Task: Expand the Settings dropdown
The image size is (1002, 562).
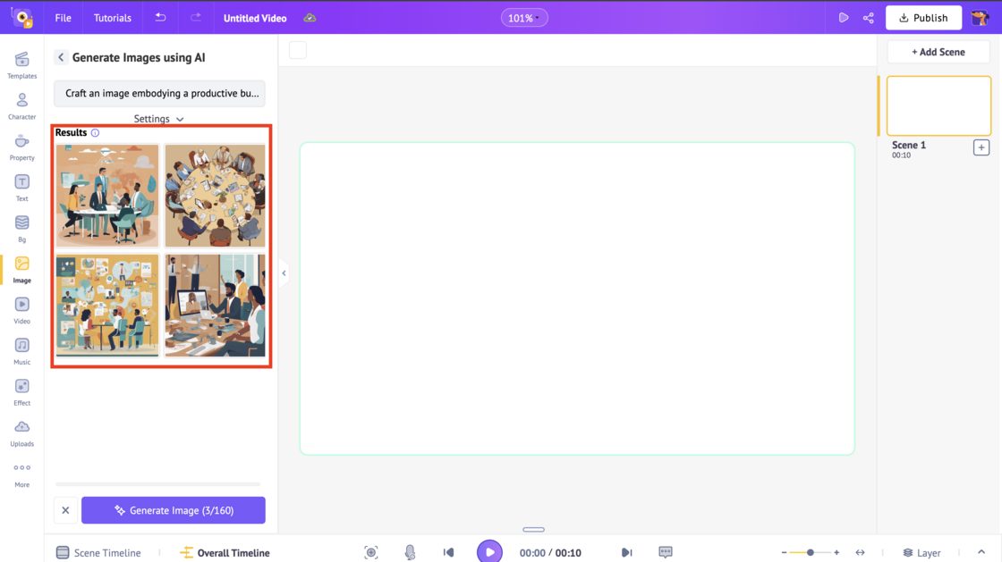Action: [x=158, y=118]
